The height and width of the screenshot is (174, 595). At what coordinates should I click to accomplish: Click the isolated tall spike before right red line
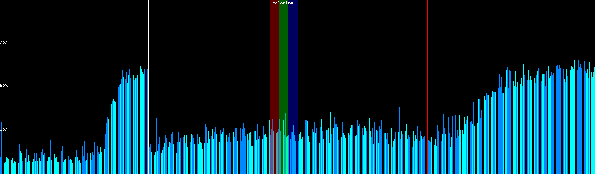[399, 139]
